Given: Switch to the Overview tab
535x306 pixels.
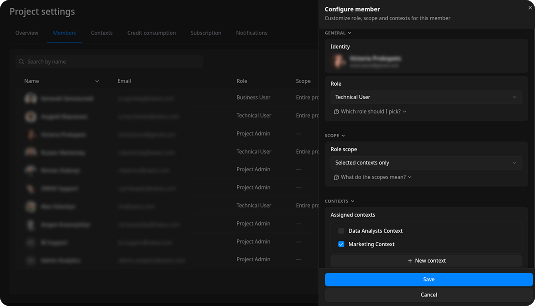Looking at the screenshot, I should pos(27,33).
